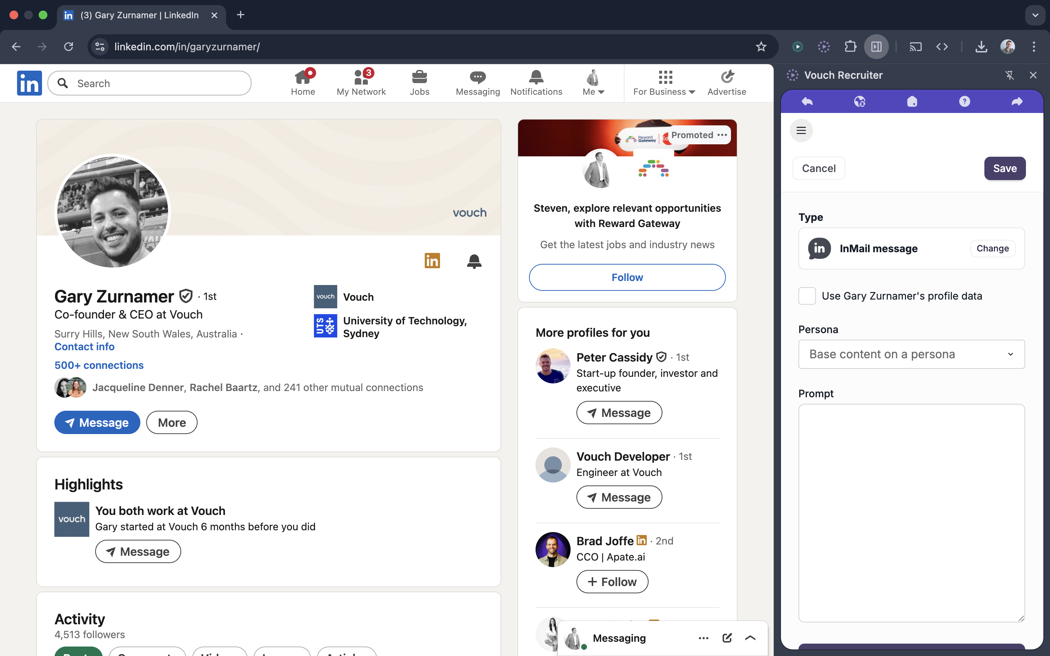
Task: Open the browser tab search dropdown
Action: click(x=1035, y=15)
